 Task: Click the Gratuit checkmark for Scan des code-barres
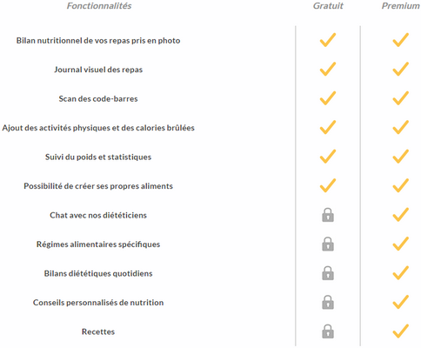(x=328, y=98)
